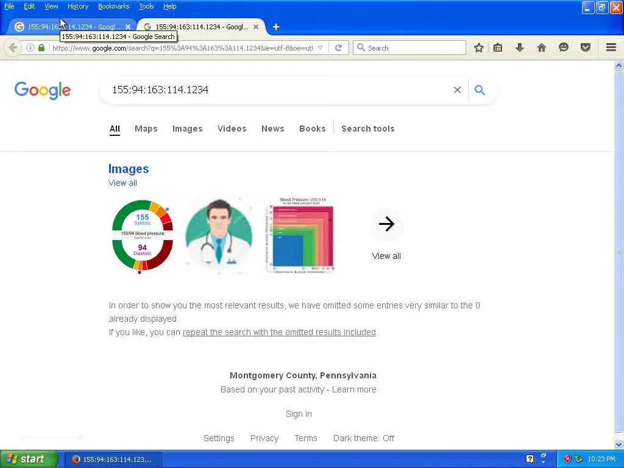Click the network connection tray icon
The width and height of the screenshot is (624, 468).
pos(578,459)
